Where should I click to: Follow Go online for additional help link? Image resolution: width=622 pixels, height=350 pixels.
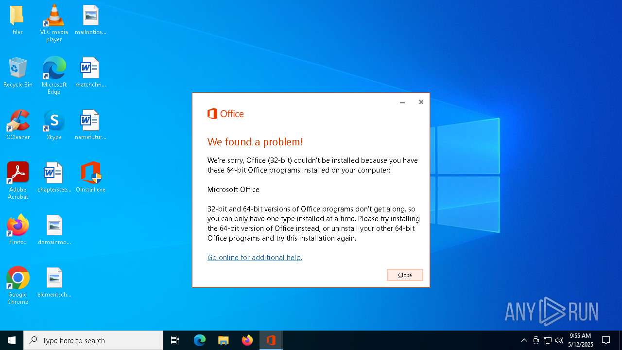pyautogui.click(x=255, y=258)
